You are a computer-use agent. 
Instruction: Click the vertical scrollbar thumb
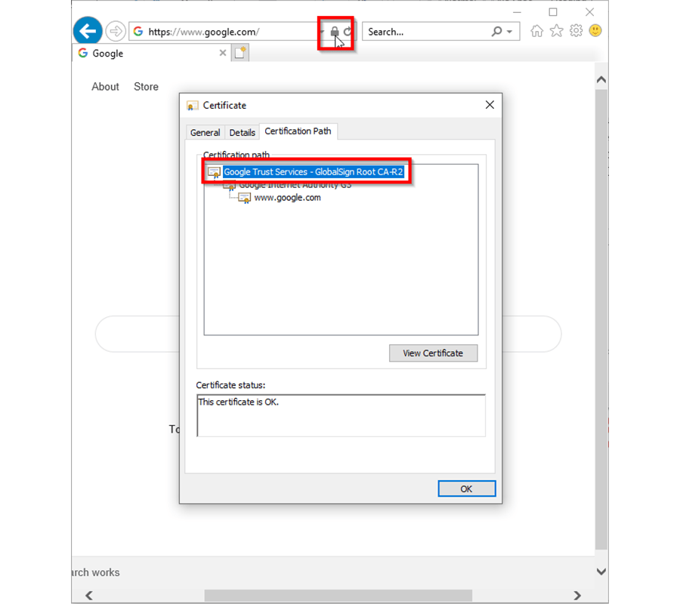(x=601, y=319)
